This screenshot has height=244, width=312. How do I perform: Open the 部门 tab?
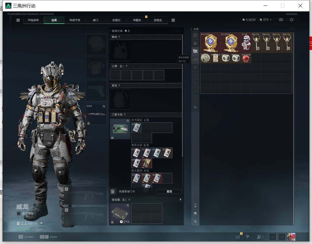[96, 20]
